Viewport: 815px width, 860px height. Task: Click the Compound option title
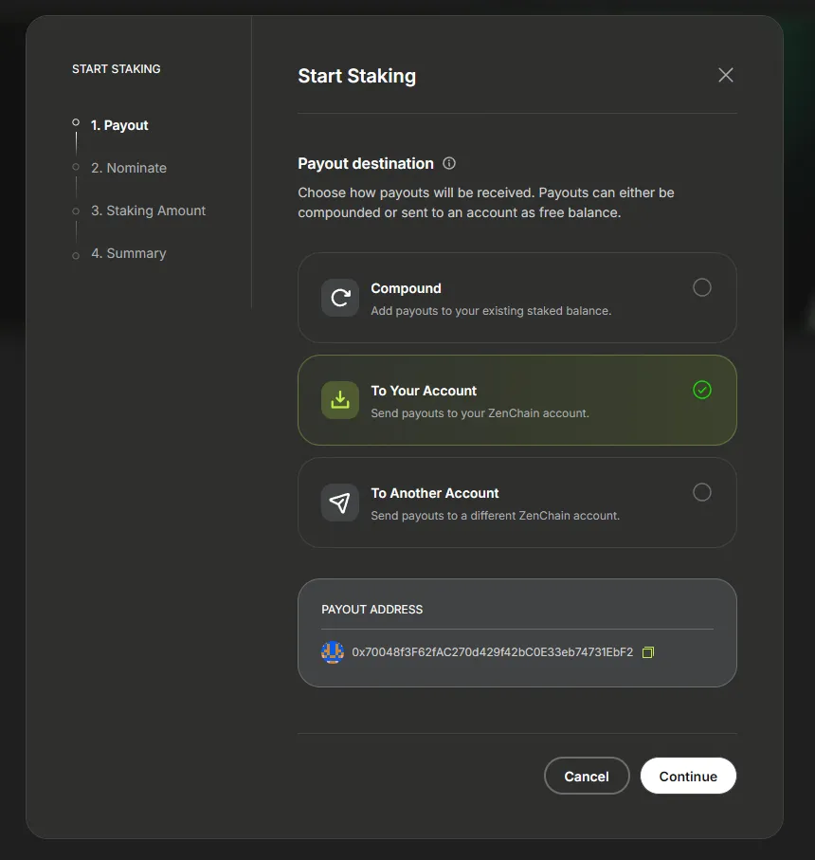[x=406, y=288]
